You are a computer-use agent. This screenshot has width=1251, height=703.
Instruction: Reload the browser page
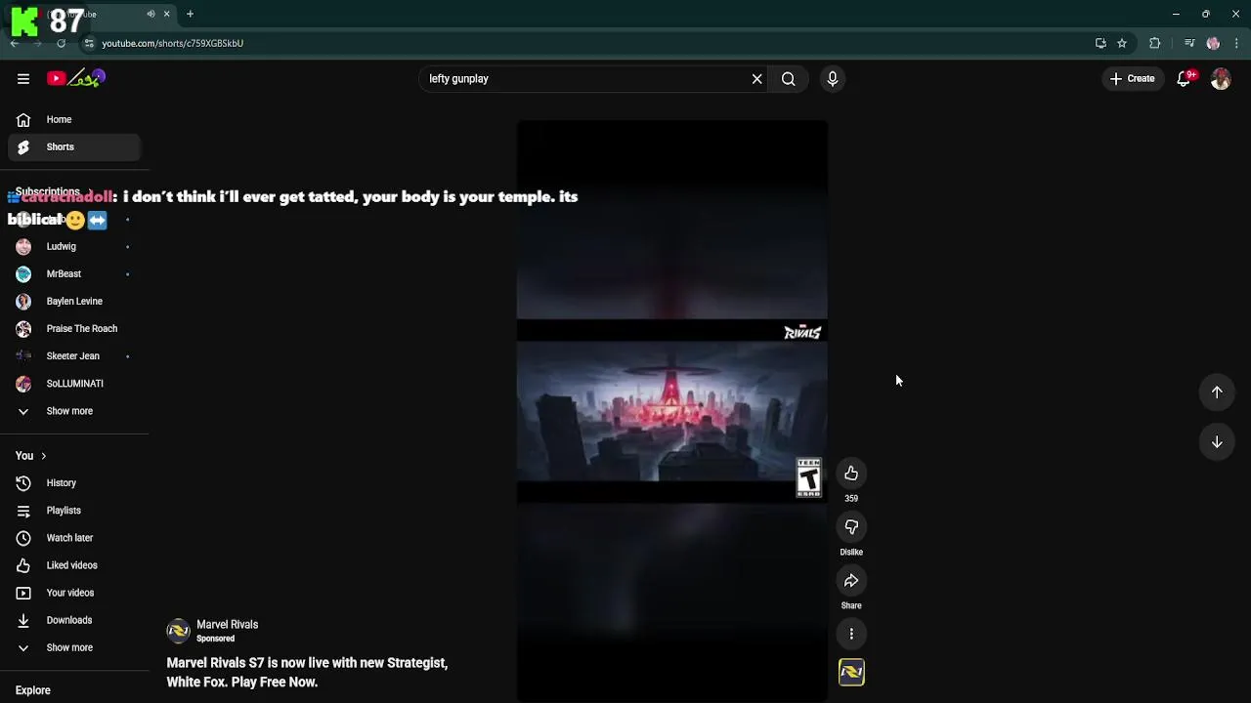[x=61, y=43]
